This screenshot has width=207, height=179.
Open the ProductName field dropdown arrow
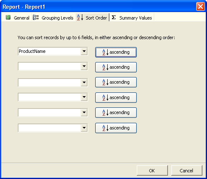coord(84,51)
